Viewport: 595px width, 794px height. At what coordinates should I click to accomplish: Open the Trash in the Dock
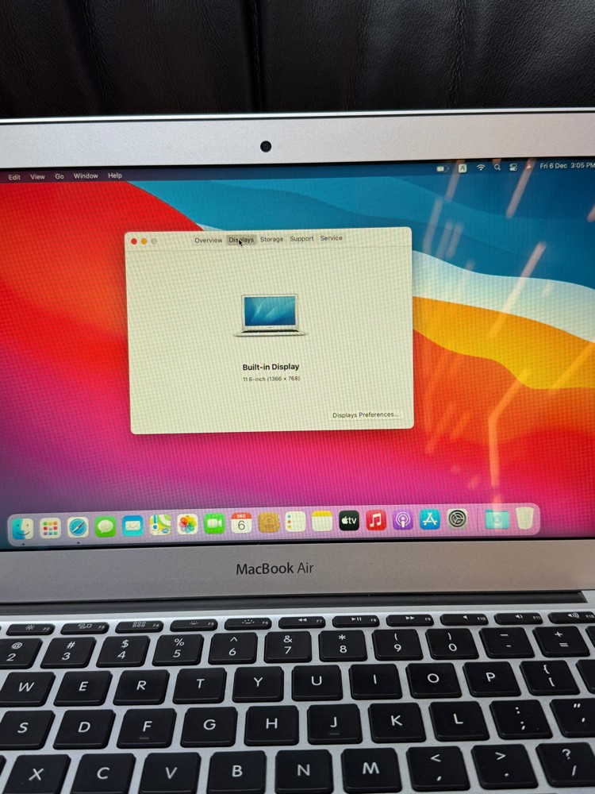(x=524, y=518)
